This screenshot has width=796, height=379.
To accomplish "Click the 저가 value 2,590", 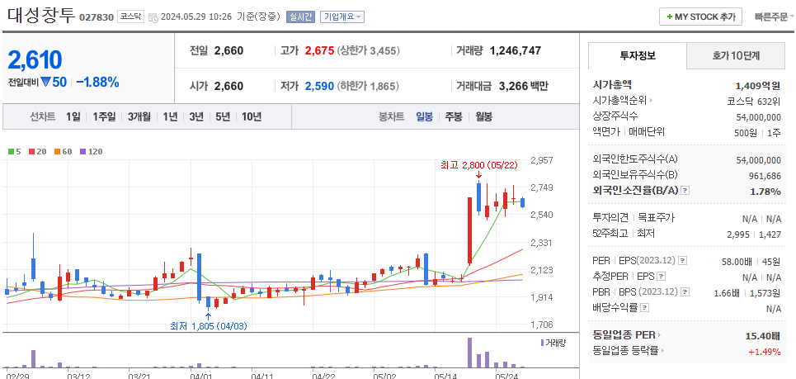I will [319, 86].
